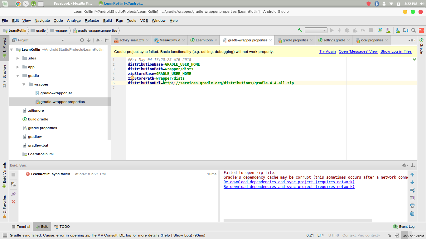
Task: Open the Project view type dropdown
Action: (63, 40)
